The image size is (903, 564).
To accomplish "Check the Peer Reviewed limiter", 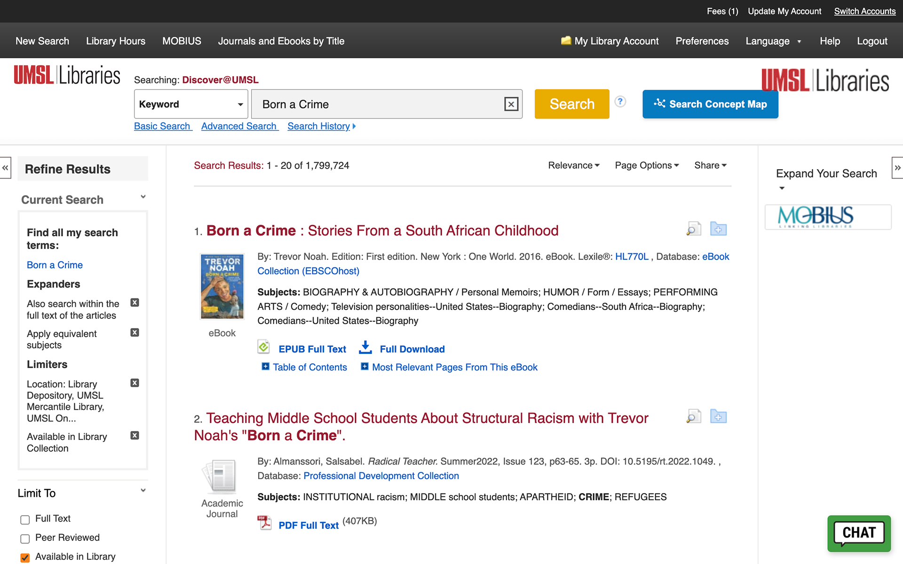I will pos(25,539).
